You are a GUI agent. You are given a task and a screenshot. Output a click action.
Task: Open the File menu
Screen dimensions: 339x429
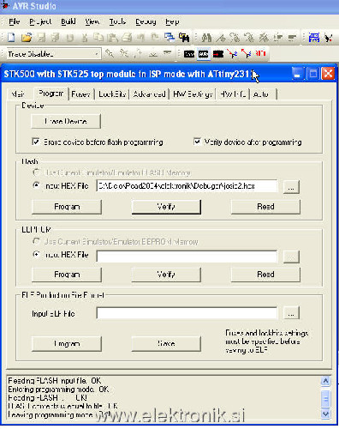(15, 21)
